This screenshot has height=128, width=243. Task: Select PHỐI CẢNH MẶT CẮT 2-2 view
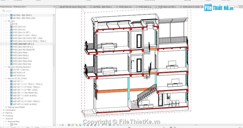tap(23, 47)
